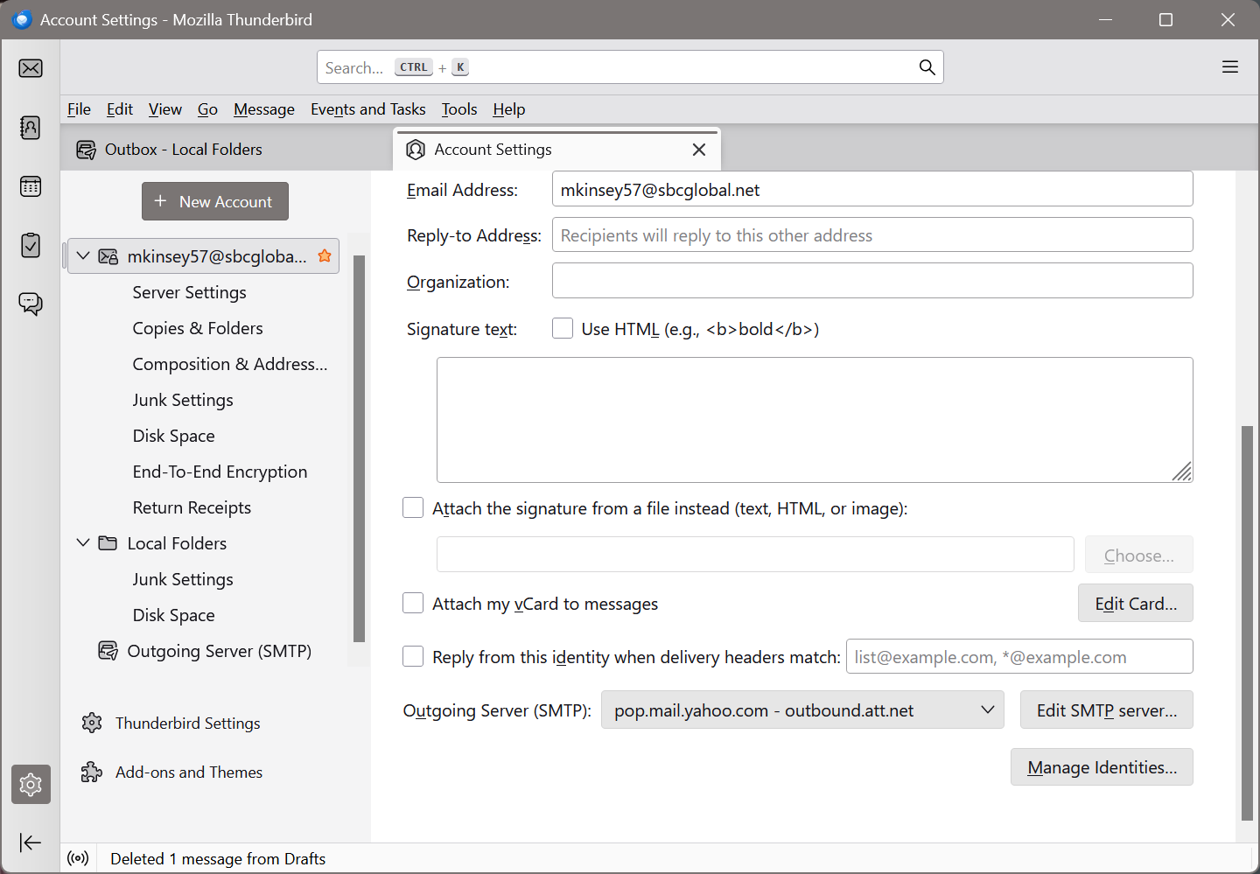The image size is (1260, 874).
Task: Click the settings pane vertical scrollbar
Action: (1247, 621)
